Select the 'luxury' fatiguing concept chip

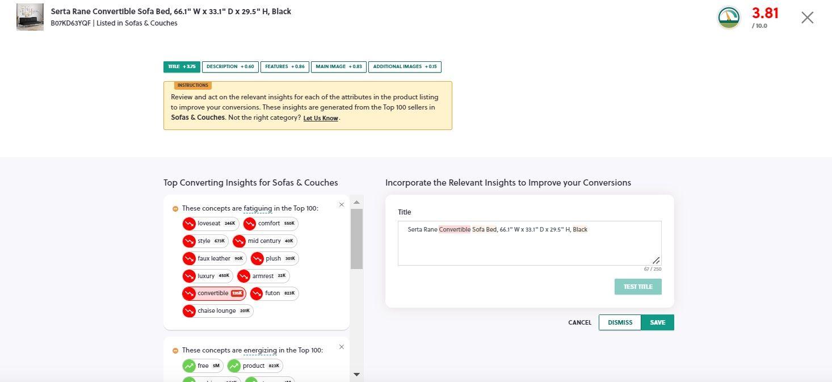coord(207,276)
